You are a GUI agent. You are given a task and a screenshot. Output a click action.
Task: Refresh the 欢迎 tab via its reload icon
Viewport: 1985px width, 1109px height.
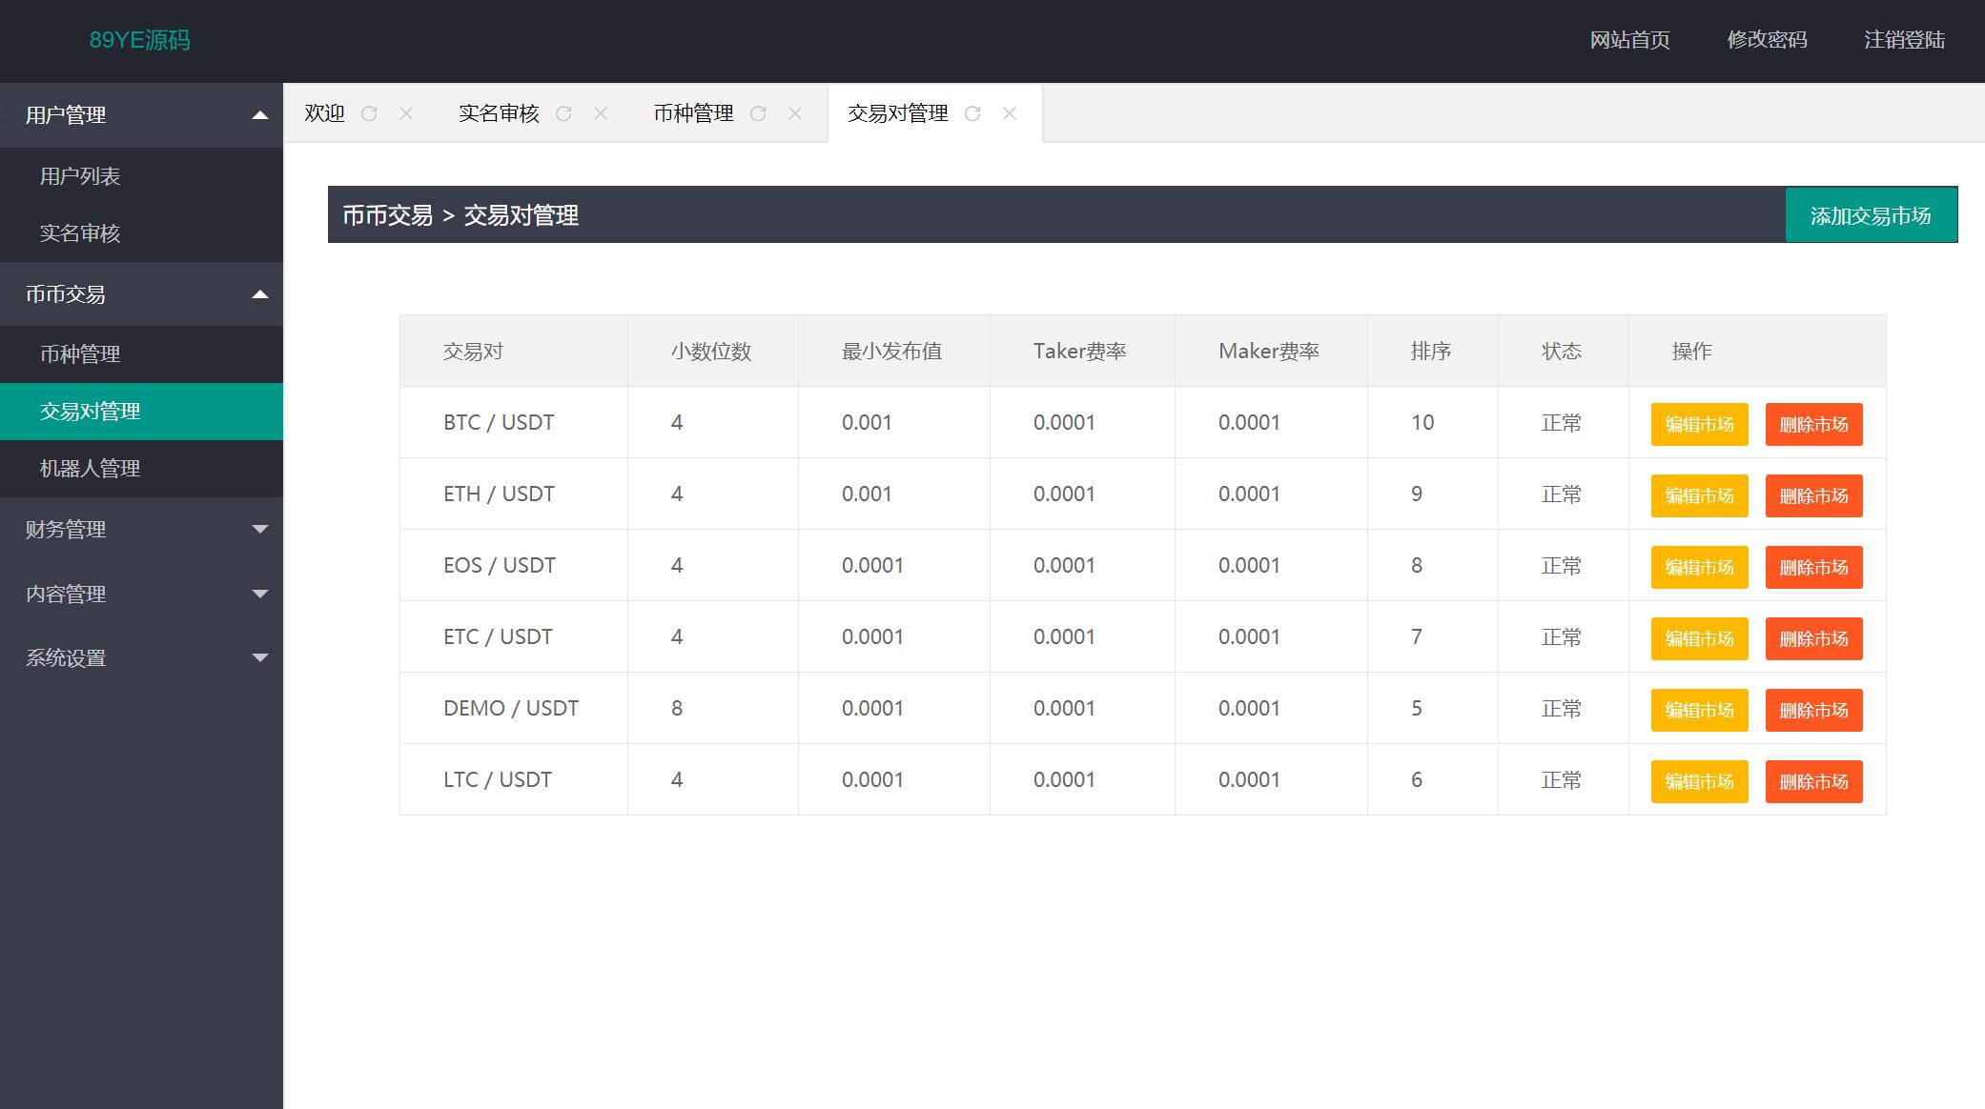point(369,113)
